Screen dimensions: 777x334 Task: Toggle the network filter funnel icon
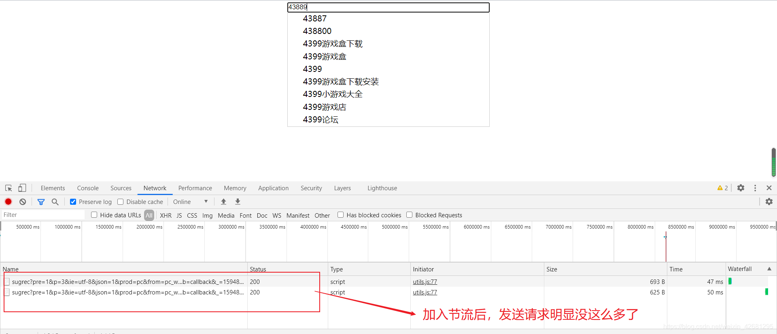tap(41, 202)
